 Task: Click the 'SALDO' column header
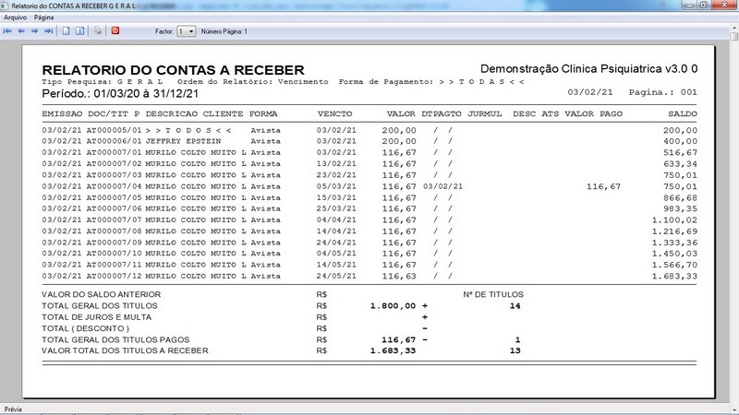tap(683, 113)
